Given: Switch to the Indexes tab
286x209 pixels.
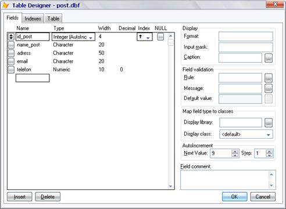Looking at the screenshot, I should pyautogui.click(x=33, y=19).
